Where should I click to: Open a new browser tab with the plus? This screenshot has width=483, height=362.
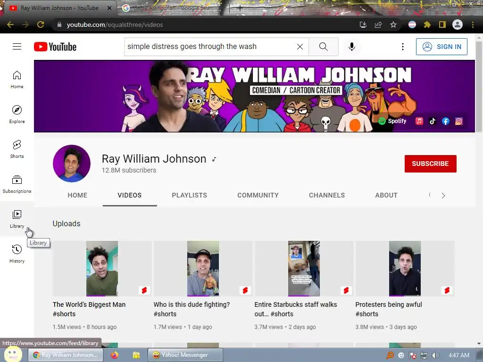coord(240,8)
